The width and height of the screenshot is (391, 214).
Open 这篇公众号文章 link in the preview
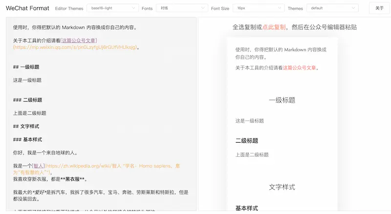tap(299, 68)
